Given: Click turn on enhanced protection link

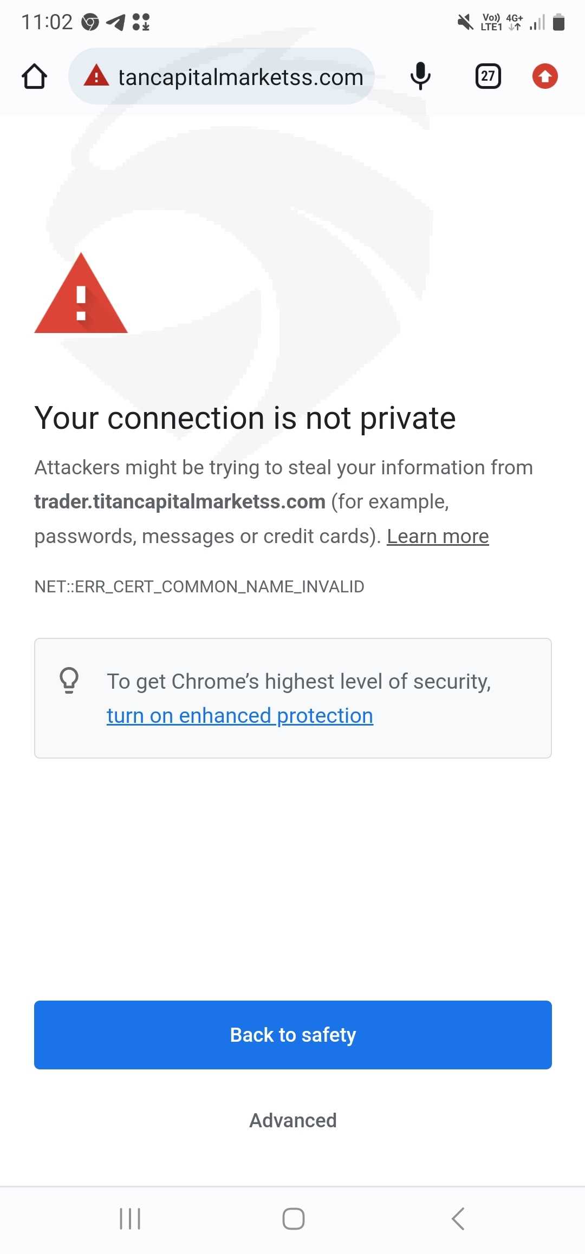Looking at the screenshot, I should pyautogui.click(x=240, y=716).
